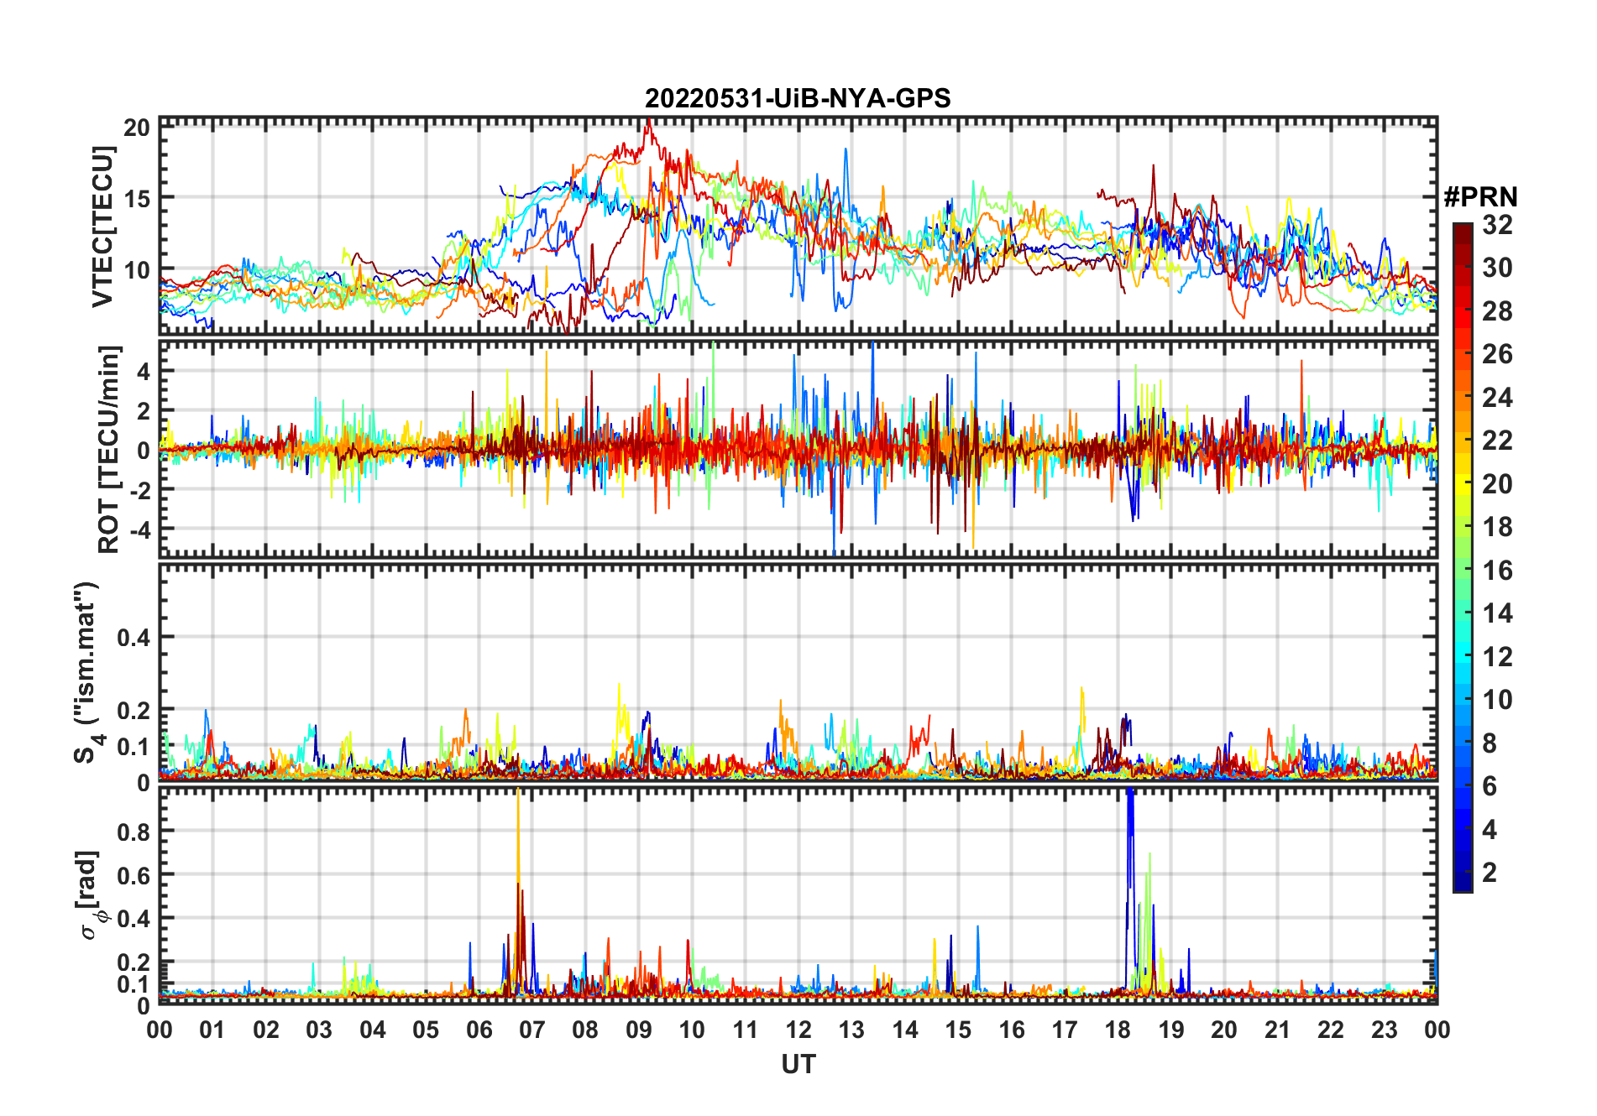Click x-axis tick label 18
The height and width of the screenshot is (1116, 1597).
pos(1118,1030)
